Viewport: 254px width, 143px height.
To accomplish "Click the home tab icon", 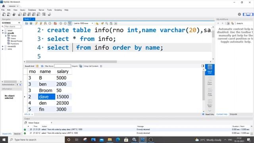I will [x=4, y=6].
